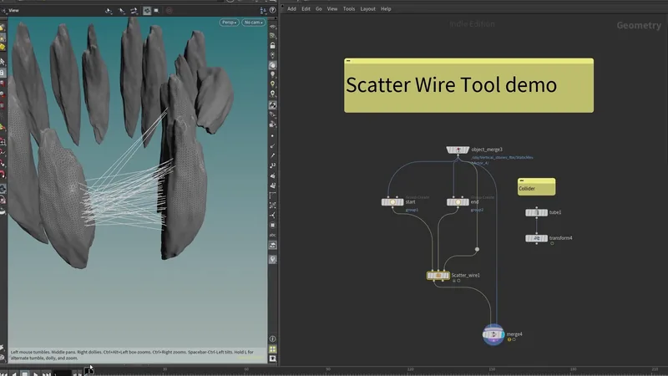This screenshot has width=668, height=376.
Task: Click the current frame input field
Action: click(x=62, y=373)
